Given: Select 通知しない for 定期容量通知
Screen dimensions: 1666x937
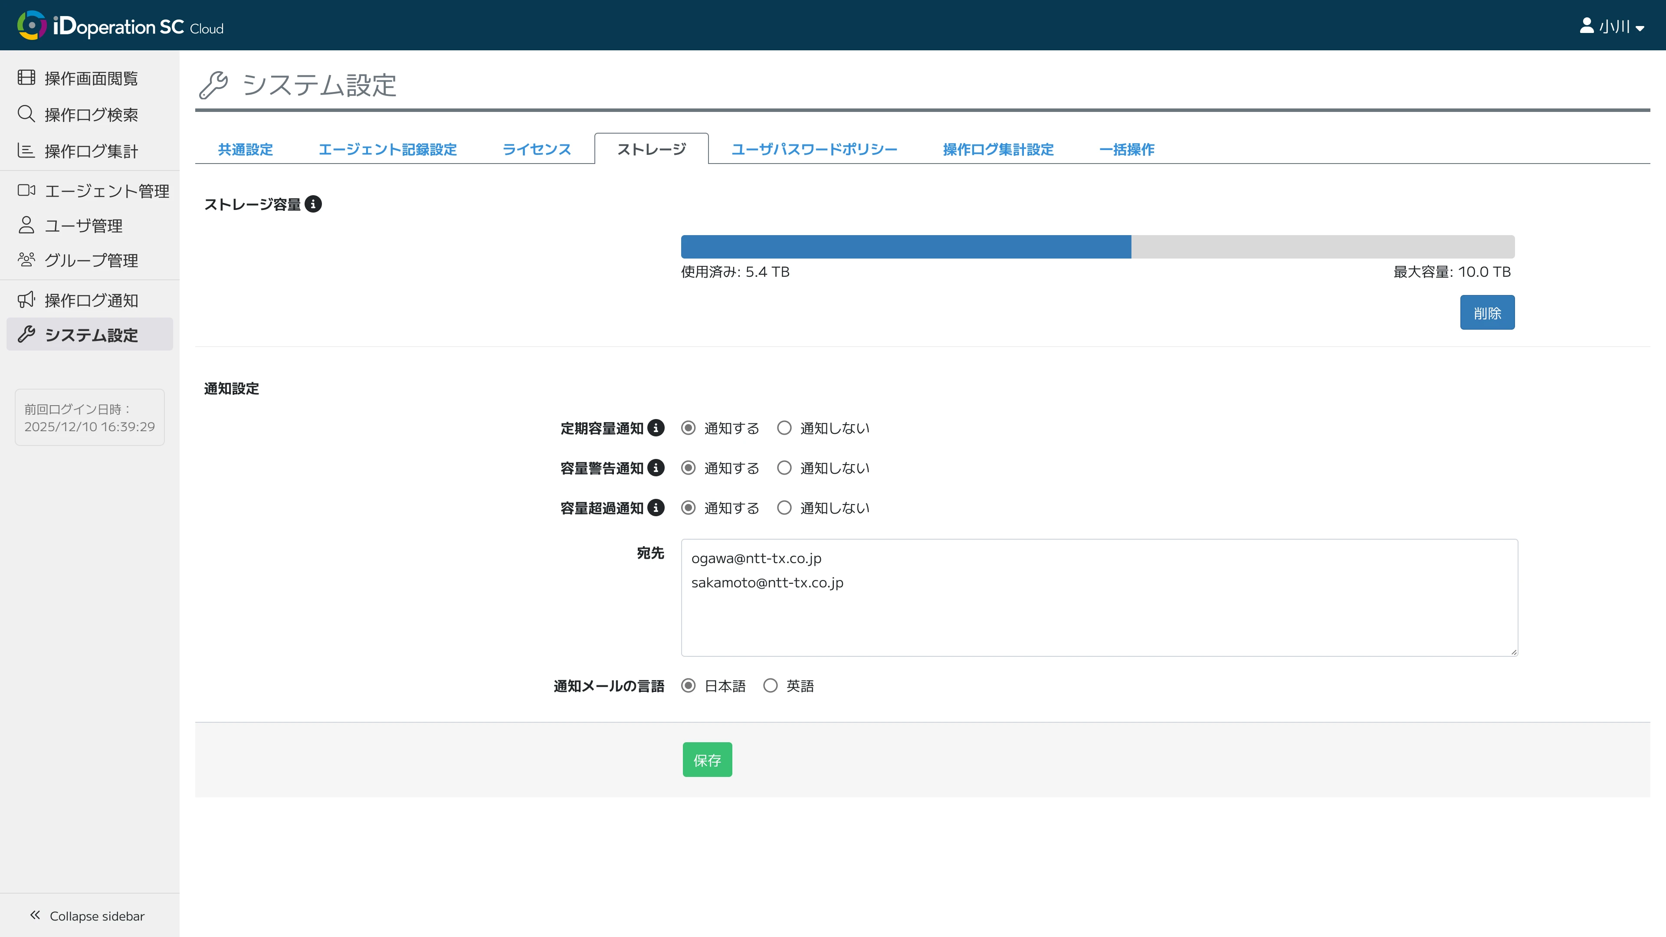Looking at the screenshot, I should (784, 428).
